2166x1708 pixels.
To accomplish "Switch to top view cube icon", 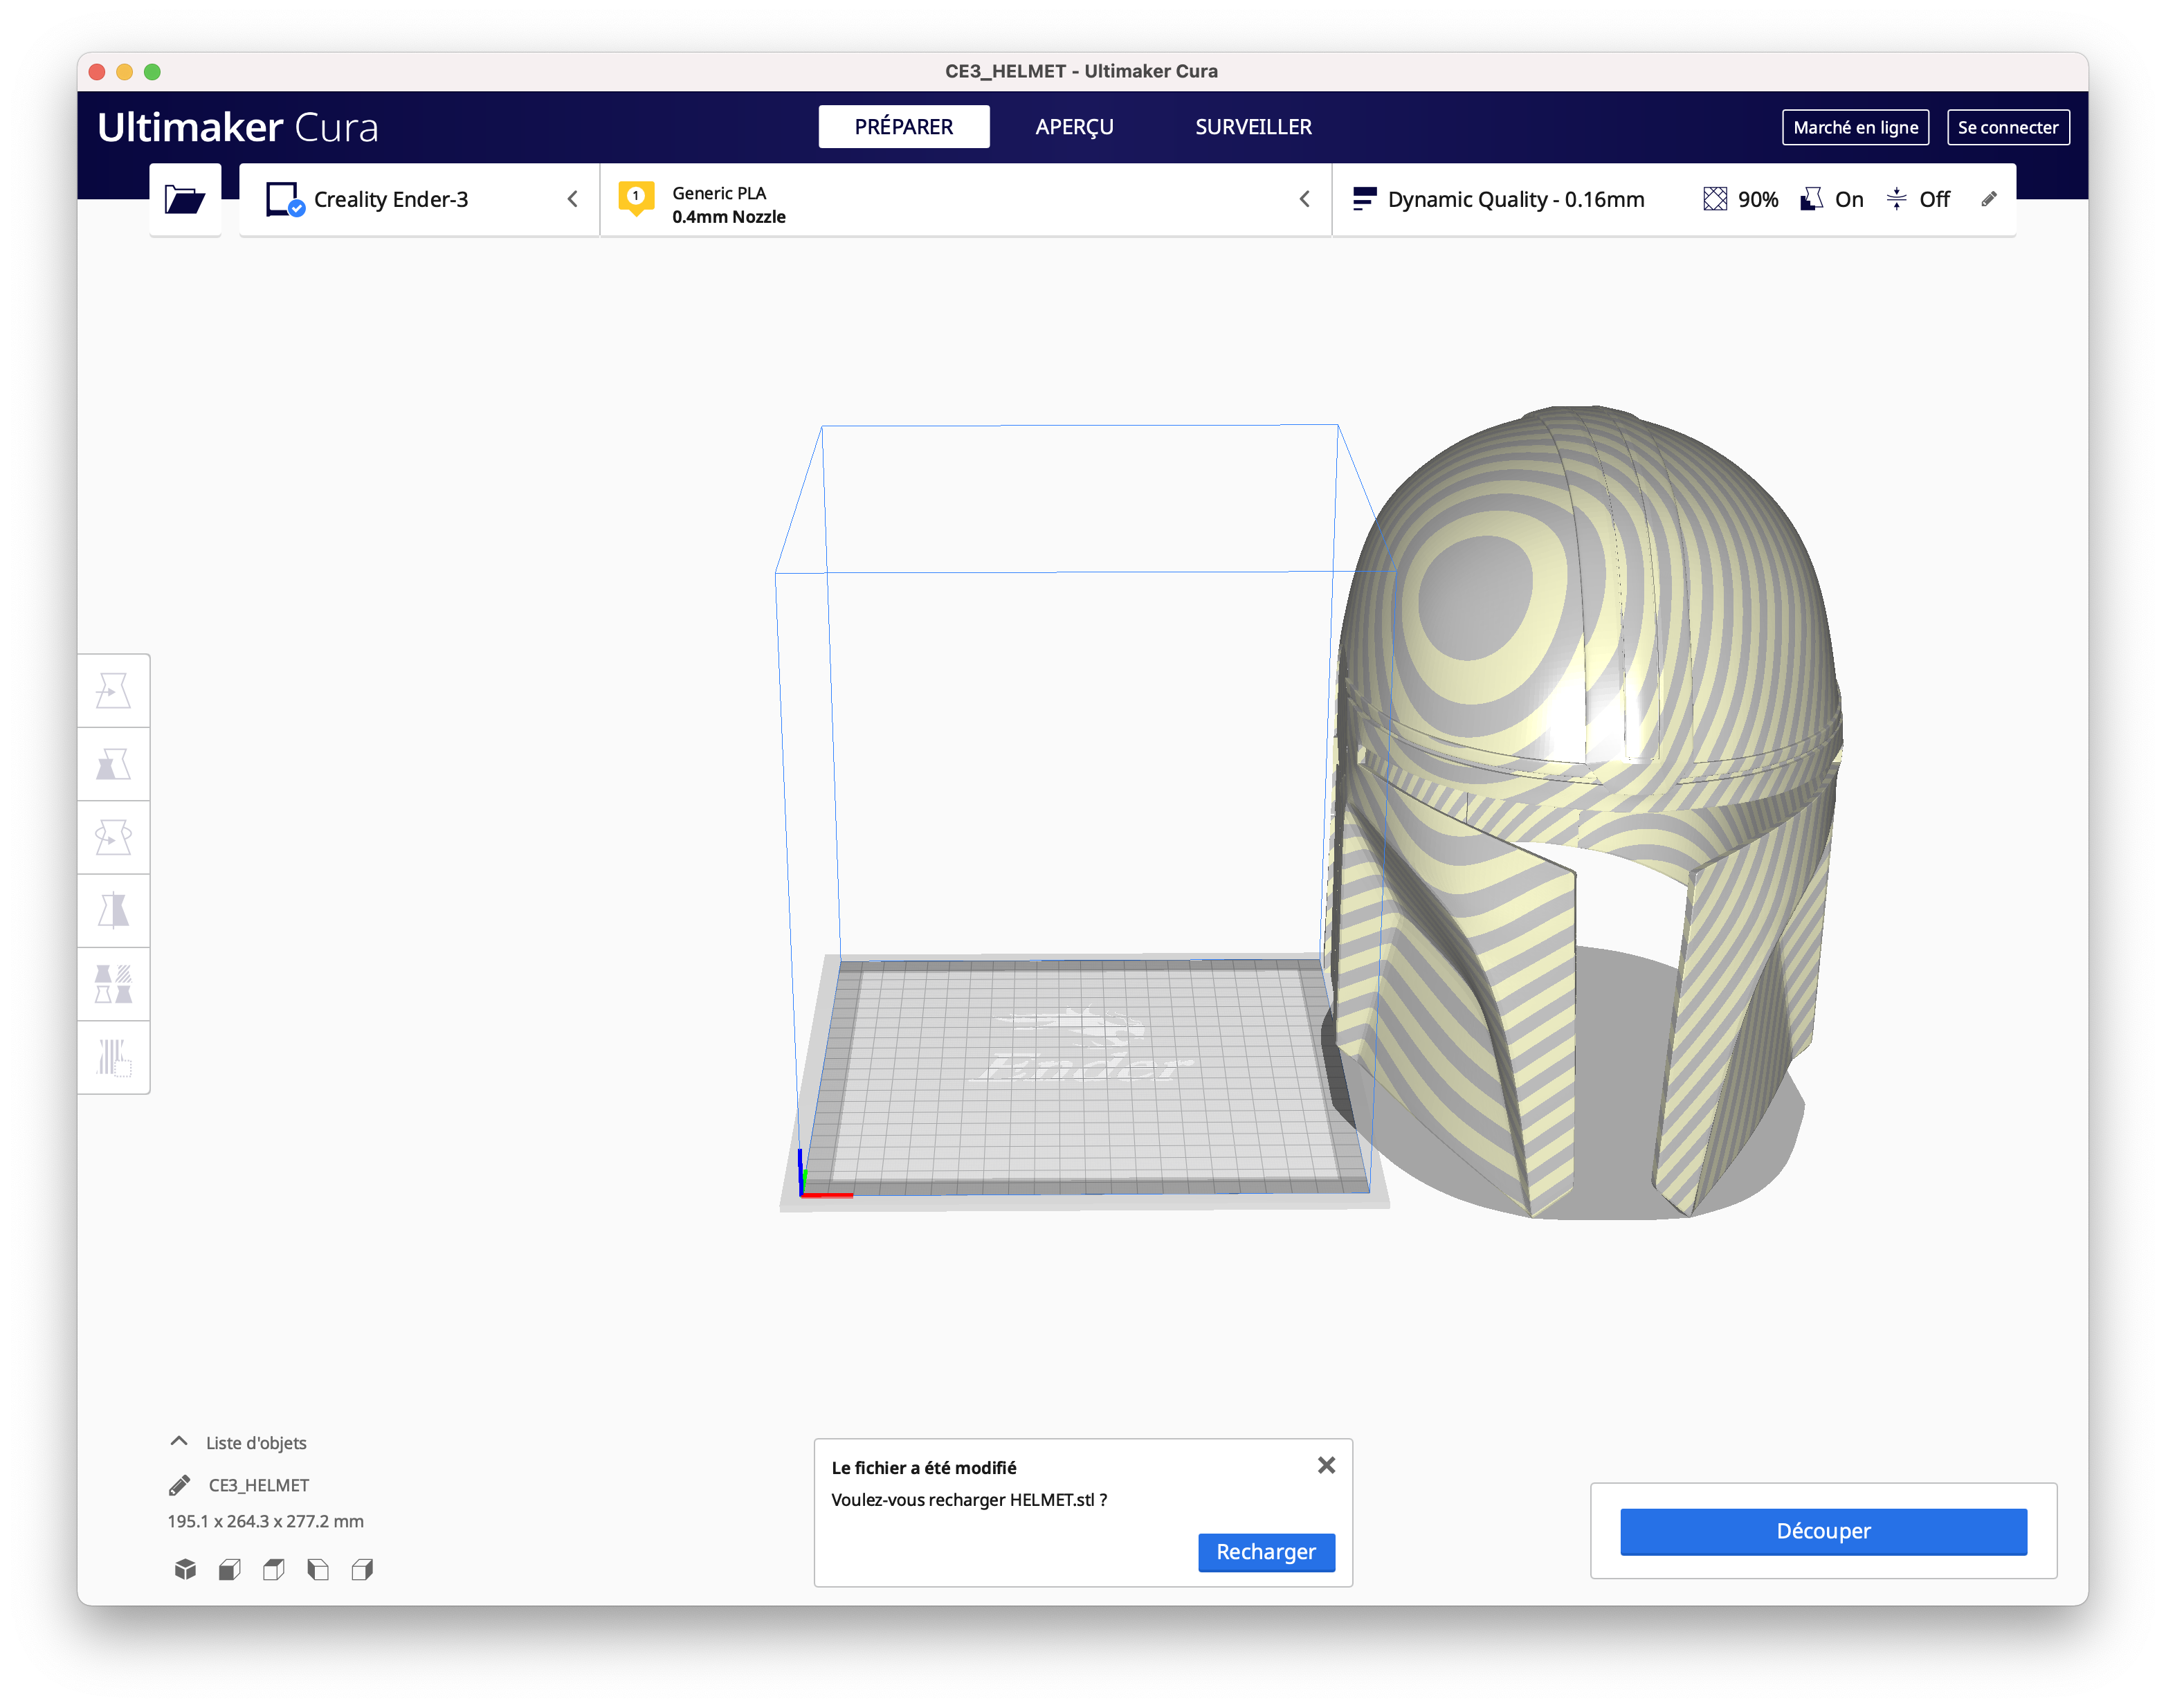I will 273,1569.
